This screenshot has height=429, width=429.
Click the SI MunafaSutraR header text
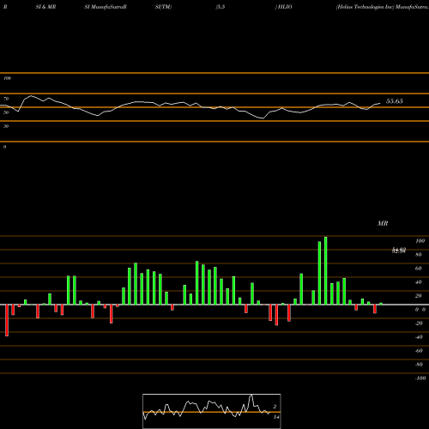[x=106, y=7]
